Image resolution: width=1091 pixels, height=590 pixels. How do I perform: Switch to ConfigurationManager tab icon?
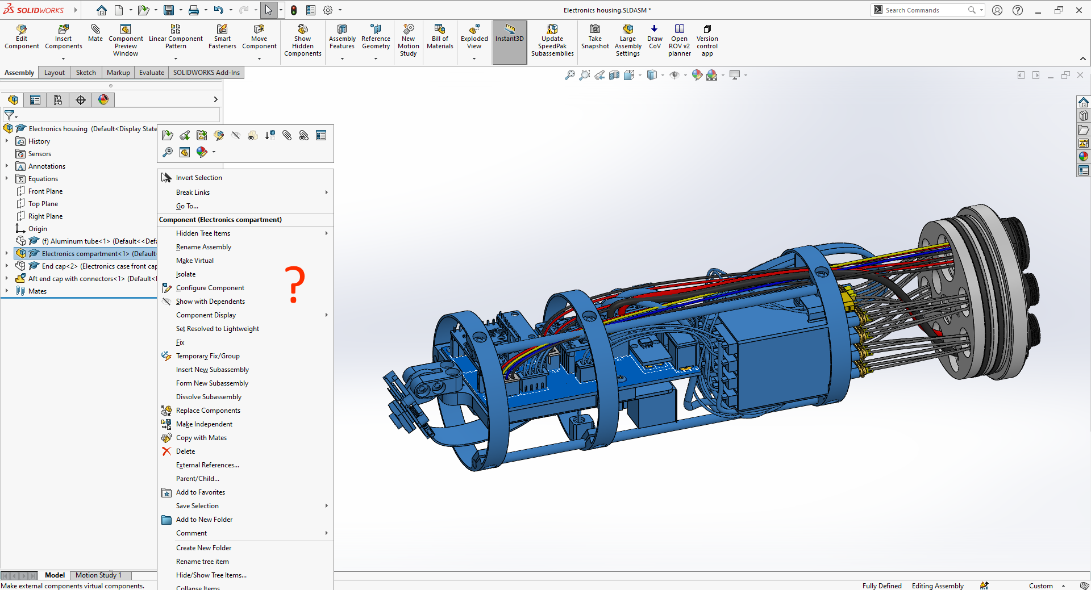(x=58, y=100)
